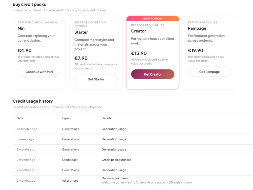Click the Type column header
Viewport: 253px width, 190px height.
[65, 118]
